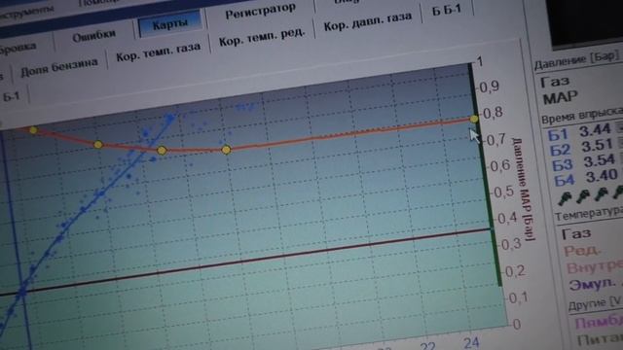Click the MAP pressure label
Screen dimensions: 623x350
point(561,97)
